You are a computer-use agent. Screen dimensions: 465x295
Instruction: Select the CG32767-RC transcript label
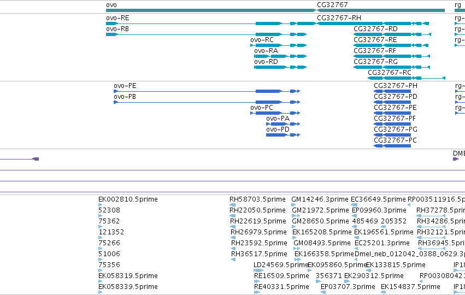[x=390, y=73]
